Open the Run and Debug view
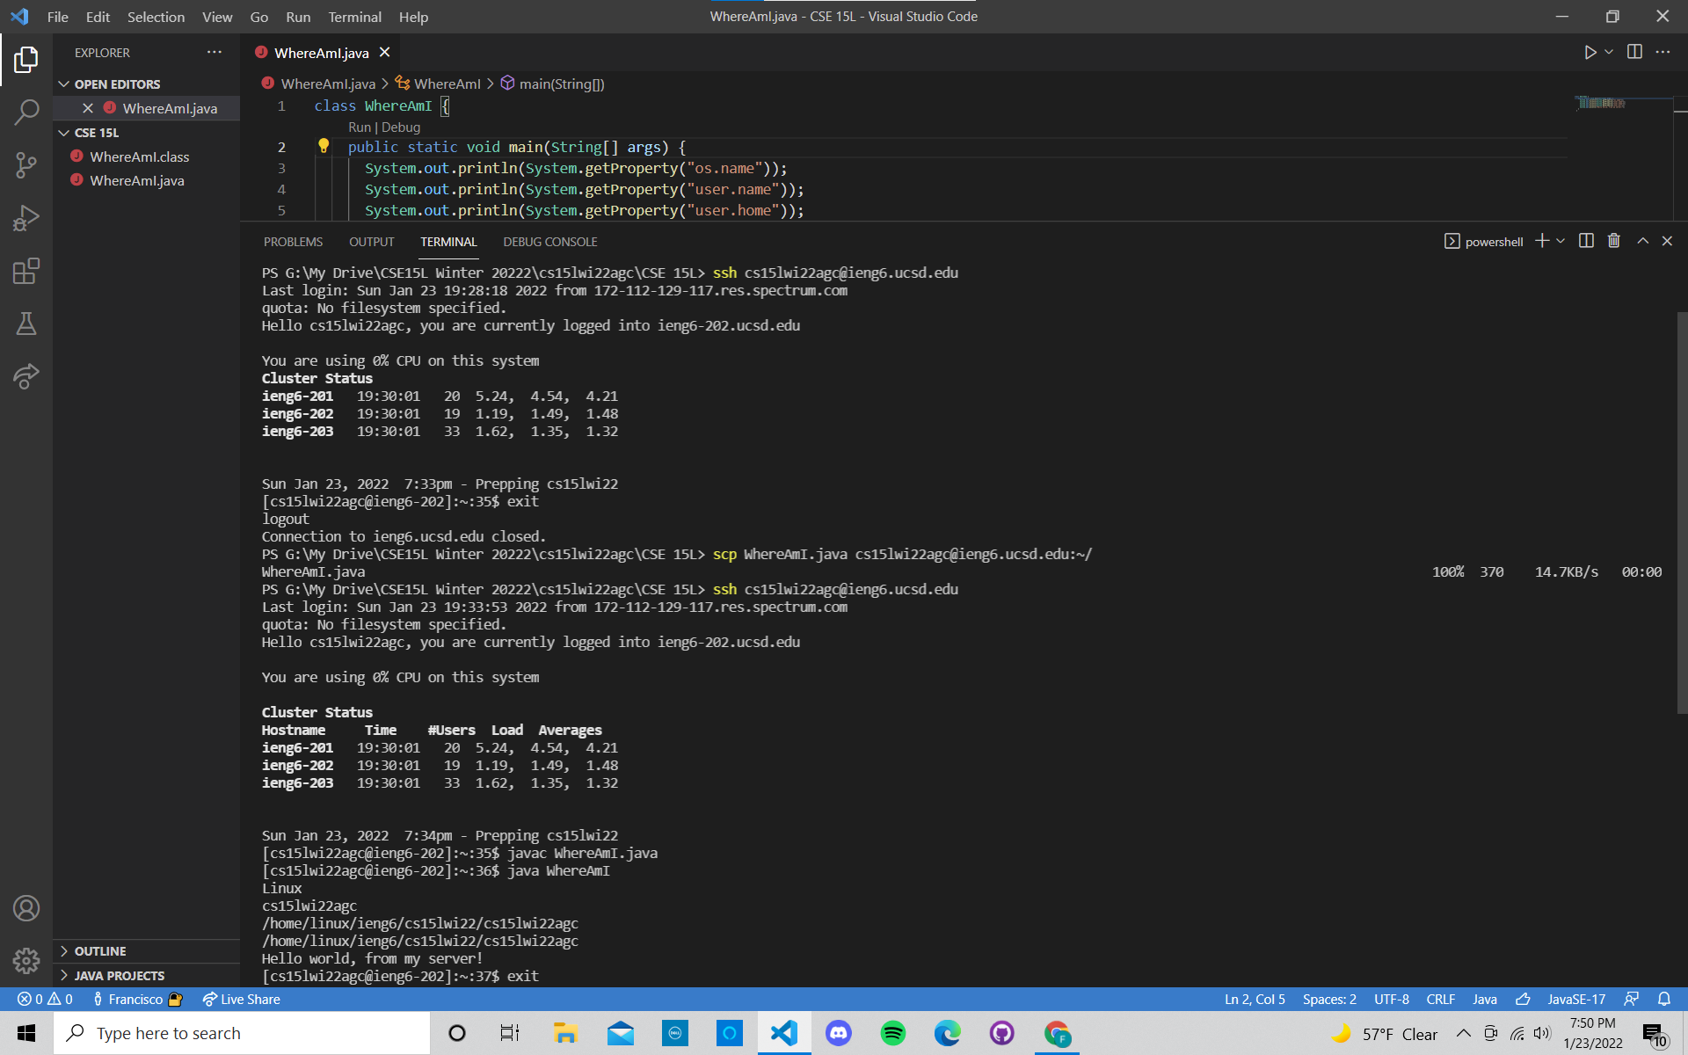 26,218
